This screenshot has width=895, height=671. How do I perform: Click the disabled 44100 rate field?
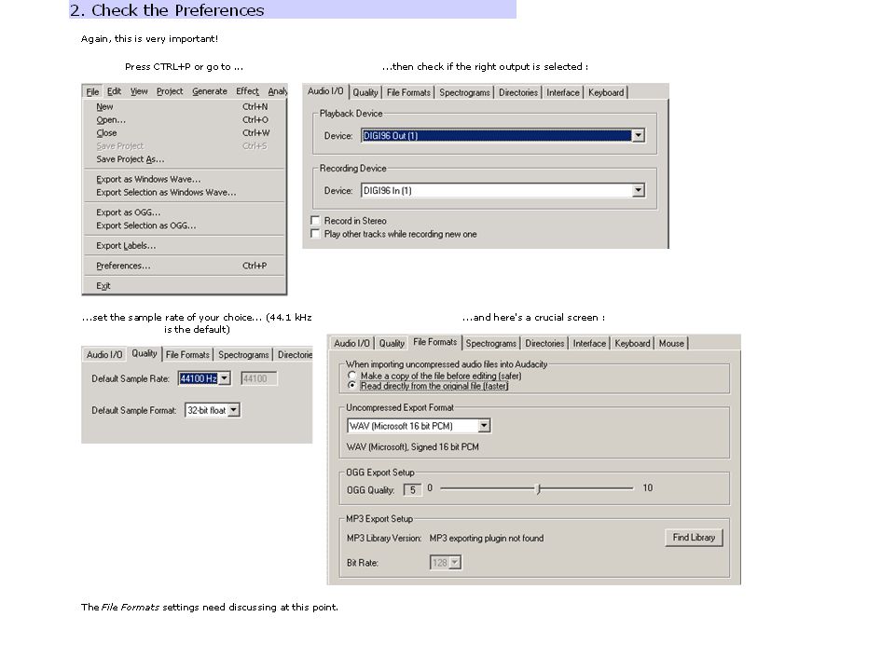point(258,378)
